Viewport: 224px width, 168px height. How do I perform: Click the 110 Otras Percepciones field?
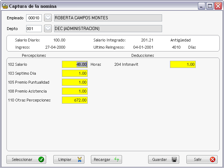coord(75,100)
